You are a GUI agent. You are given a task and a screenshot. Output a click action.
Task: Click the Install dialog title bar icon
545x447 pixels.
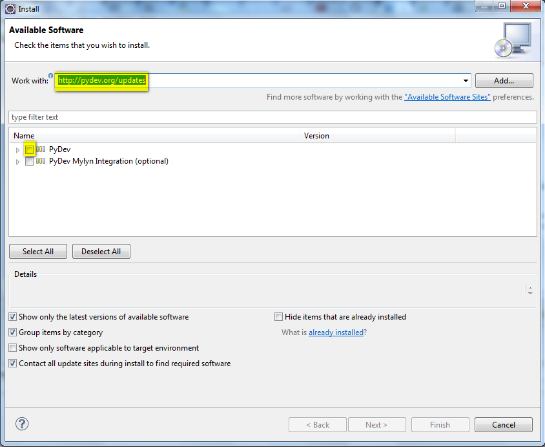(9, 8)
